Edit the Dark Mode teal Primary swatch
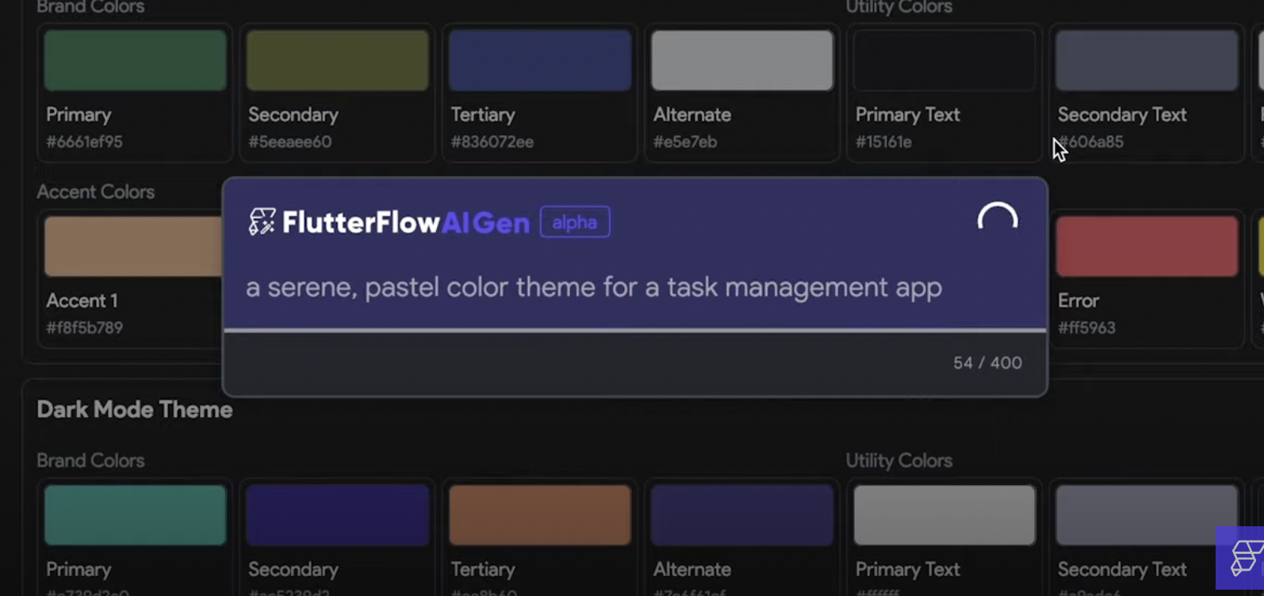This screenshot has width=1264, height=596. (136, 515)
